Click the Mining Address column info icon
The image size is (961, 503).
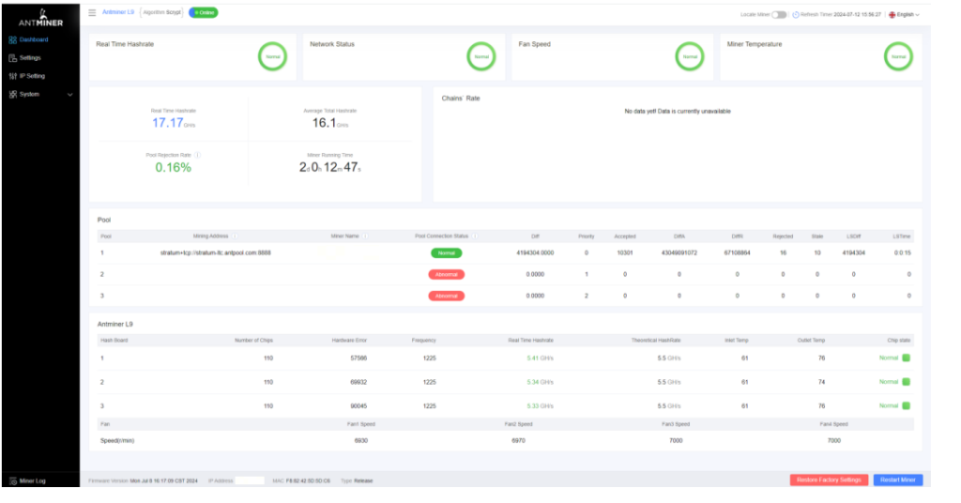click(234, 236)
